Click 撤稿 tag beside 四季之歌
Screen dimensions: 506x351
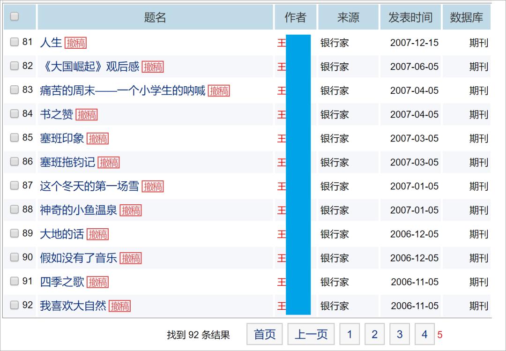click(x=97, y=282)
